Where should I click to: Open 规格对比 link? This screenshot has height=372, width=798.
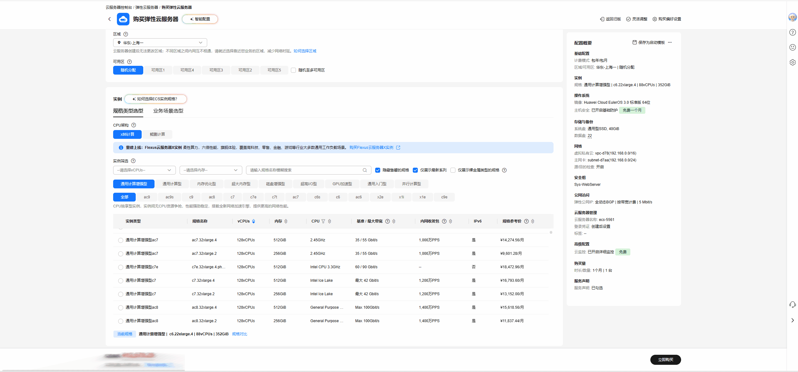tap(239, 334)
